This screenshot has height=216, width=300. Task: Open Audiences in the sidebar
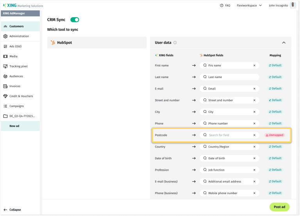pos(16,76)
